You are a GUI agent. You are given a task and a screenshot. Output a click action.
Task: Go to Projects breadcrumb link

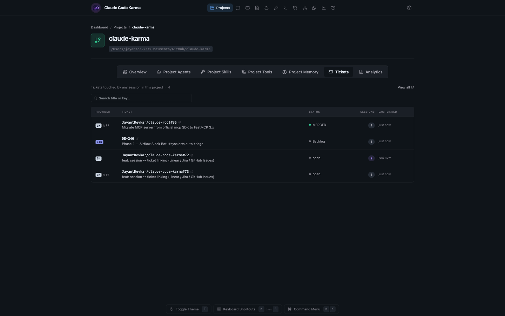120,27
